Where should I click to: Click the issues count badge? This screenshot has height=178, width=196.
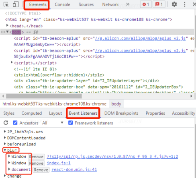pos(159,4)
